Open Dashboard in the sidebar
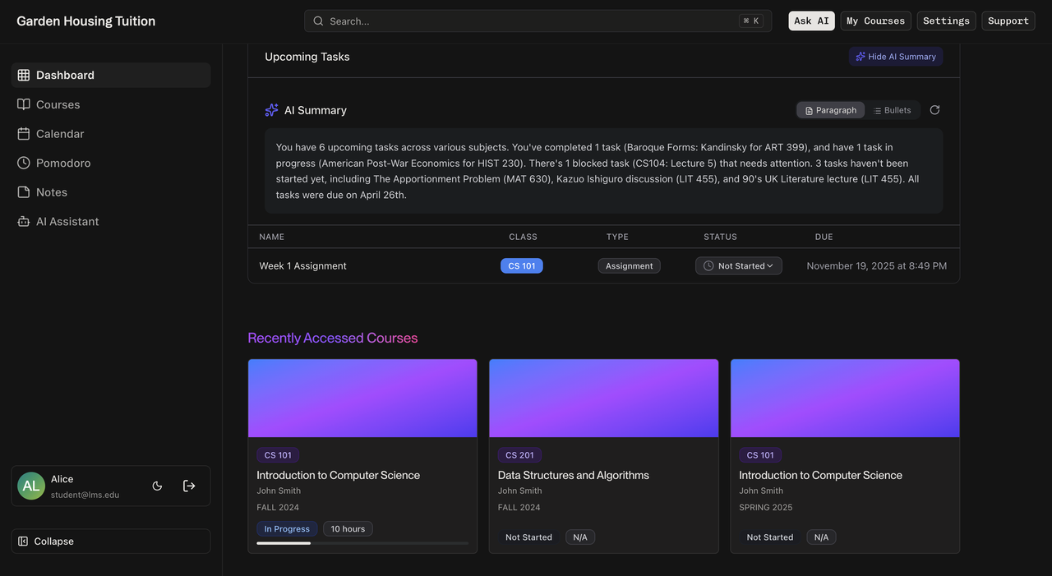This screenshot has width=1052, height=576. [111, 75]
